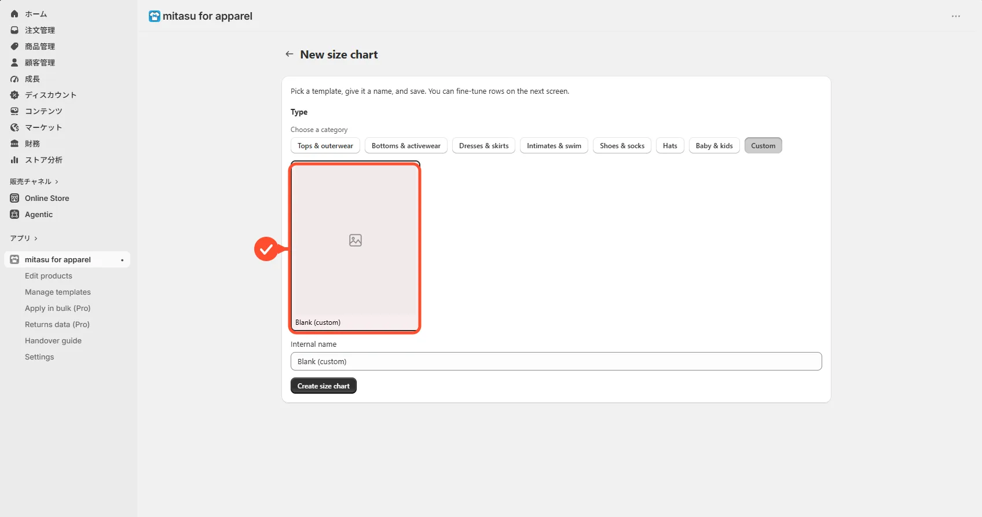
Task: Click the Agentic channel icon
Action: 14,214
